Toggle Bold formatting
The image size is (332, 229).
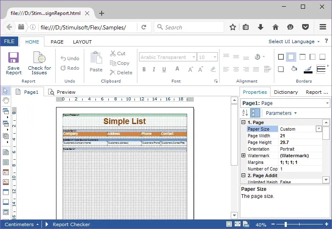144,69
